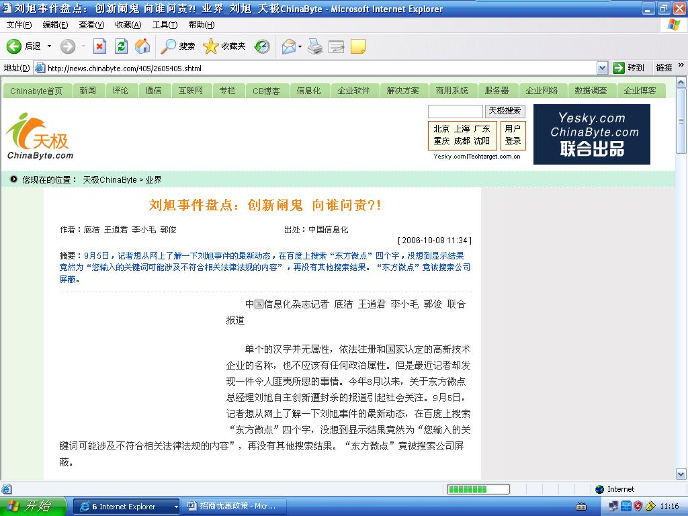
Task: Go to the Home page icon
Action: coord(142,46)
